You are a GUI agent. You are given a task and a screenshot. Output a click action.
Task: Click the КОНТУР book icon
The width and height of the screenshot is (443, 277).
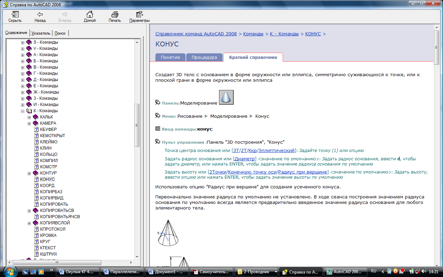point(36,173)
